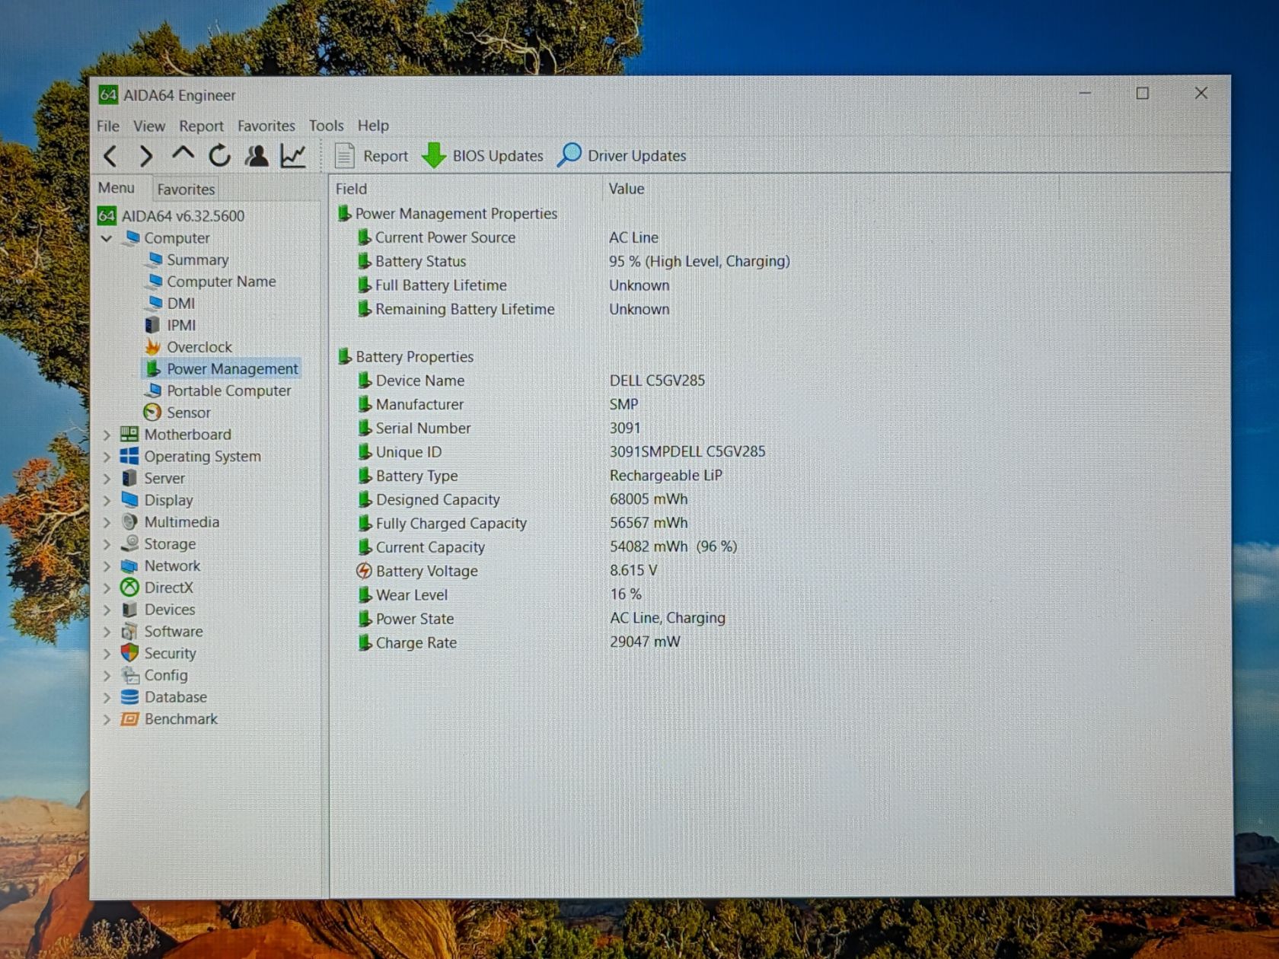Screen dimensions: 1279x959
Task: Select the AIDA64 v6.32.5600 root node
Action: point(171,216)
